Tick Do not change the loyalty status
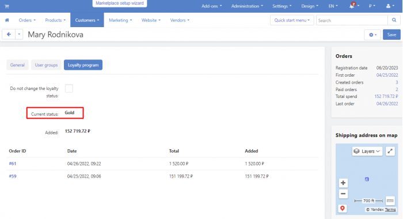The image size is (403, 219). (69, 89)
